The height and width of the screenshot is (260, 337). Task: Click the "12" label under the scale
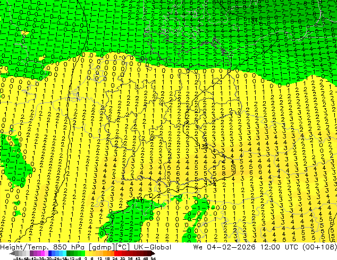[x=99, y=259]
